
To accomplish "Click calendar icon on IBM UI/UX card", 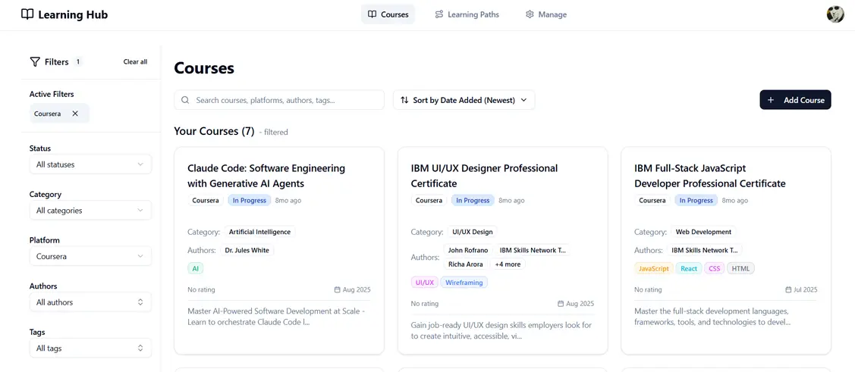I will 561,303.
